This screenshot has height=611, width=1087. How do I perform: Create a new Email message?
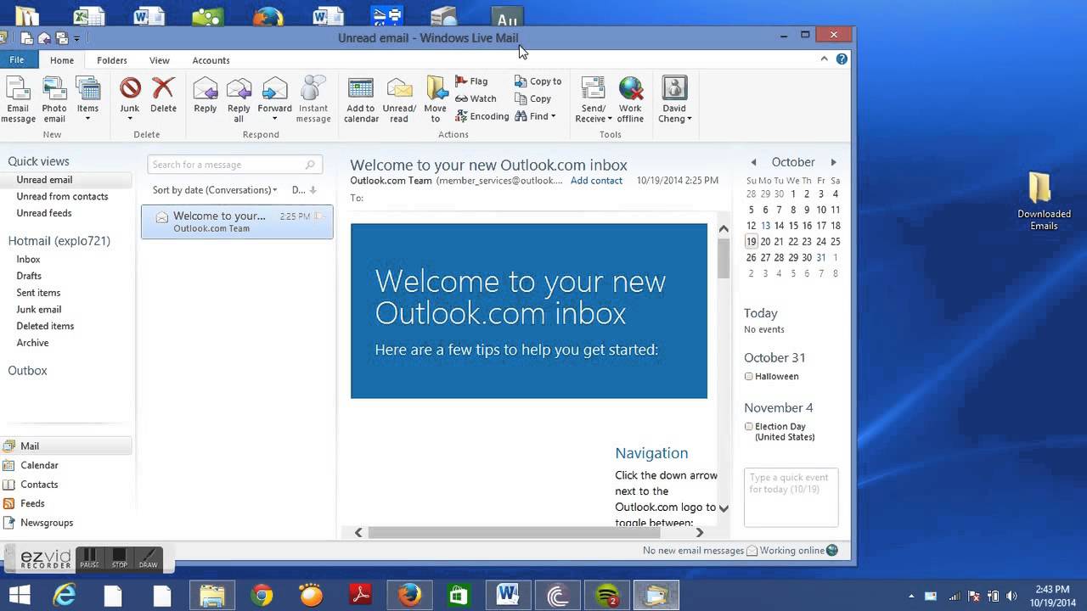pos(19,99)
